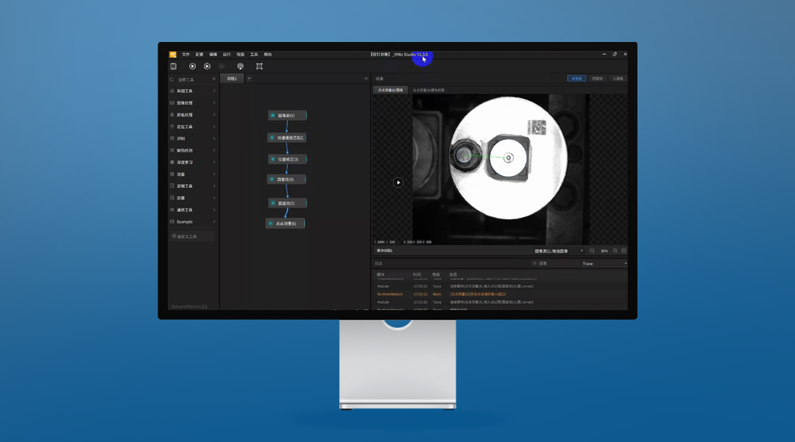Open the Trace log level dropdown
Screen dimensions: 795x442
(x=604, y=264)
